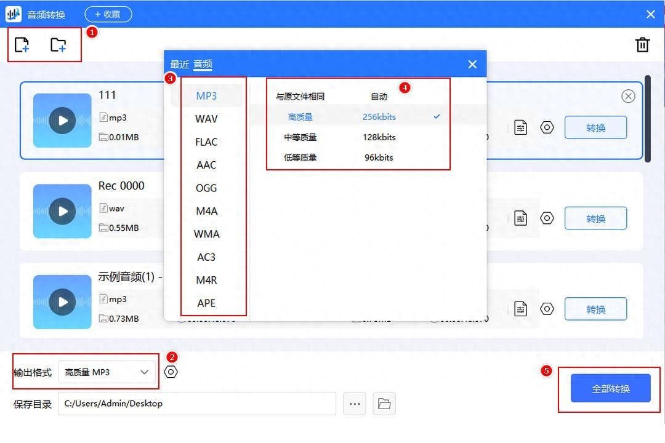Close the format selection popup

click(x=472, y=64)
